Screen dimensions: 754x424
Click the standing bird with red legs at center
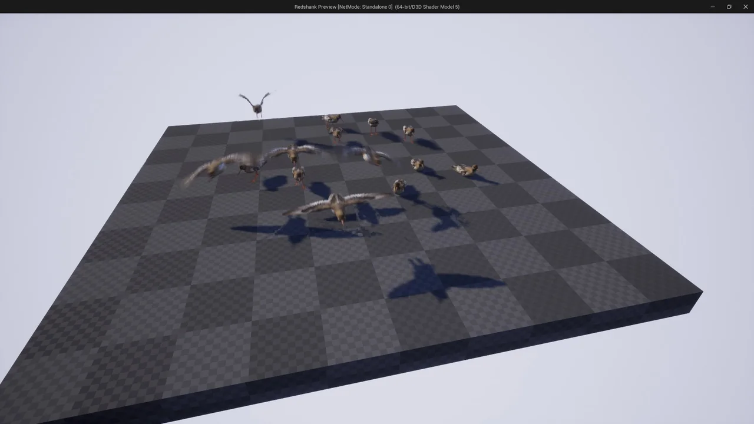pyautogui.click(x=299, y=174)
